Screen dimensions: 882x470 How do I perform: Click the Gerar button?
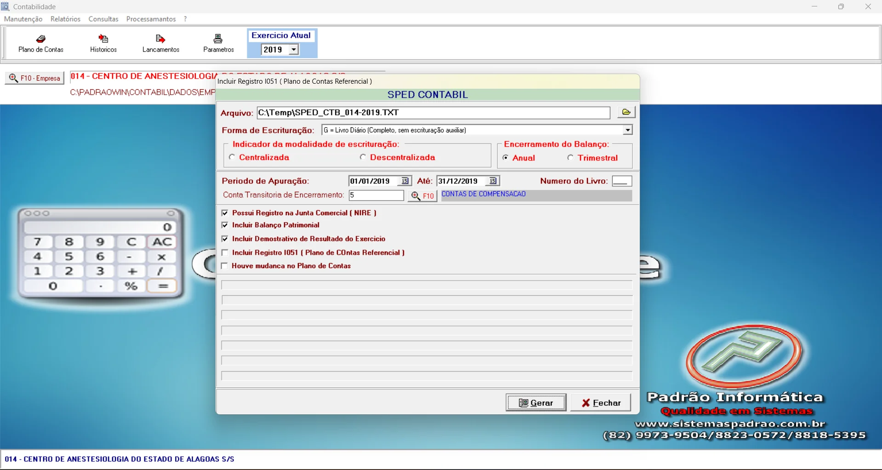(x=536, y=403)
